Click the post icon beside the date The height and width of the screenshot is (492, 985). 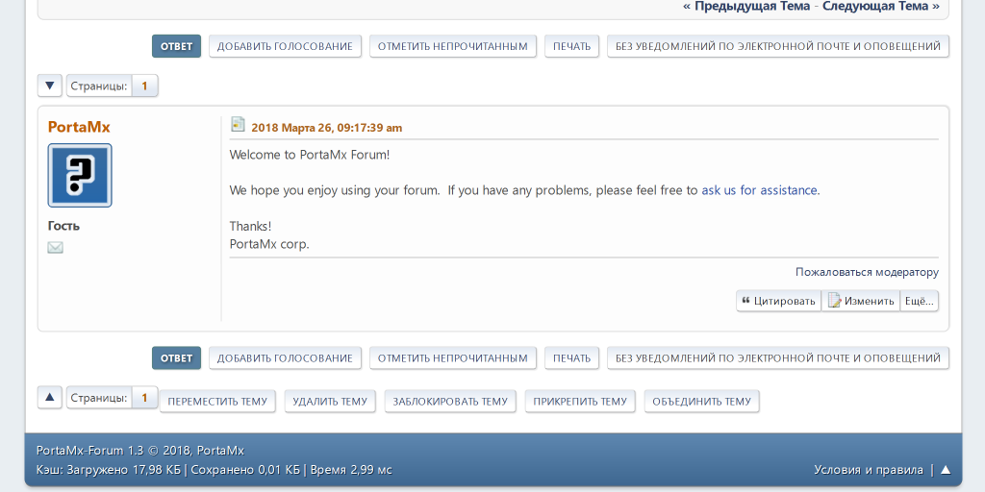(238, 125)
